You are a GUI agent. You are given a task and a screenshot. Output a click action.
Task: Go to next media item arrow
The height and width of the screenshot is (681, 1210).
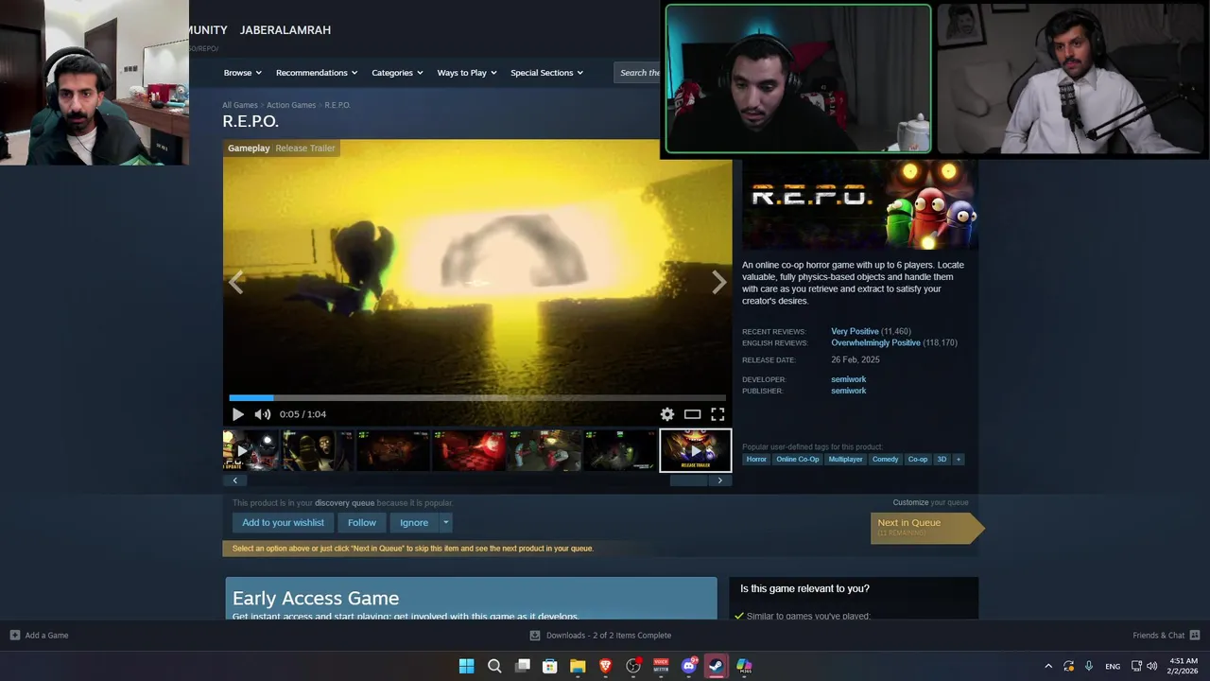pos(719,282)
